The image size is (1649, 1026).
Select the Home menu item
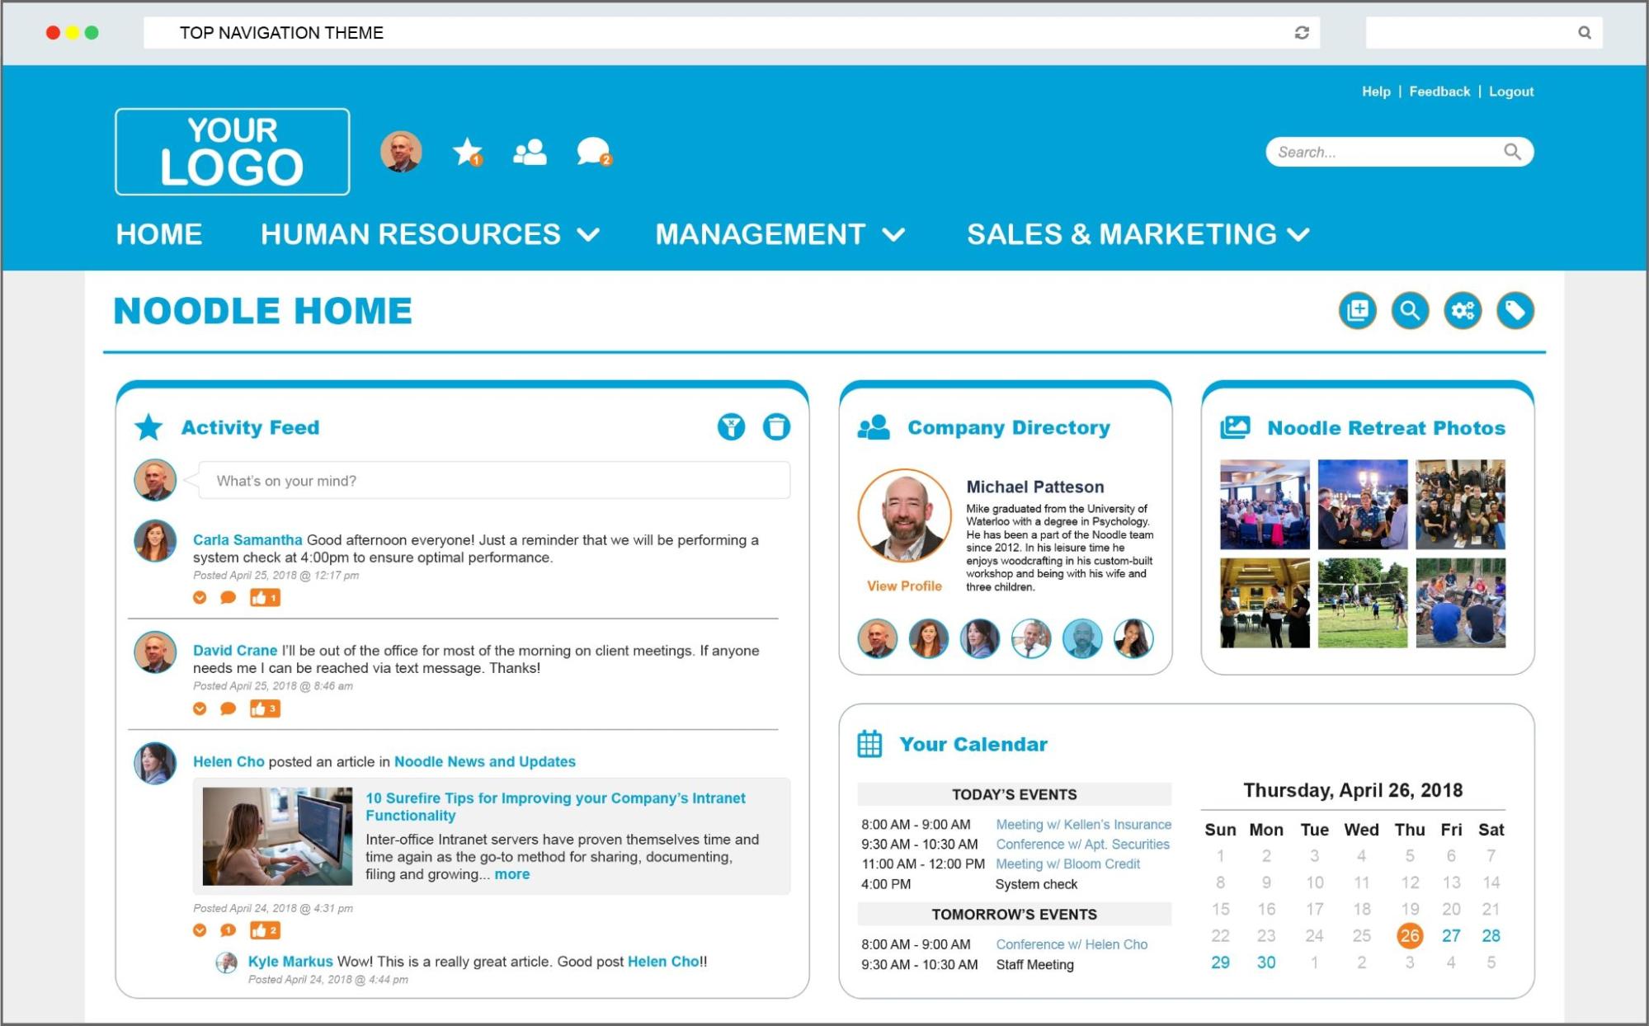(159, 233)
